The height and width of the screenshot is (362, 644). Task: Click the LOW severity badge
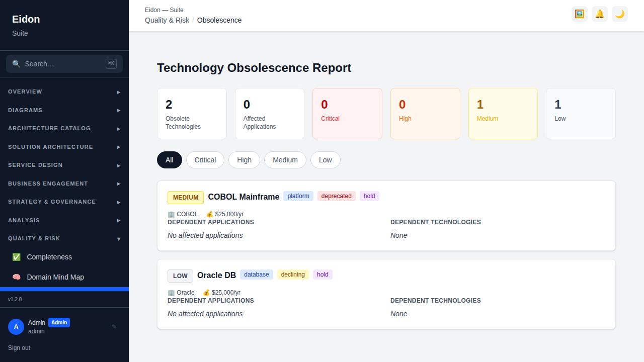(x=180, y=276)
